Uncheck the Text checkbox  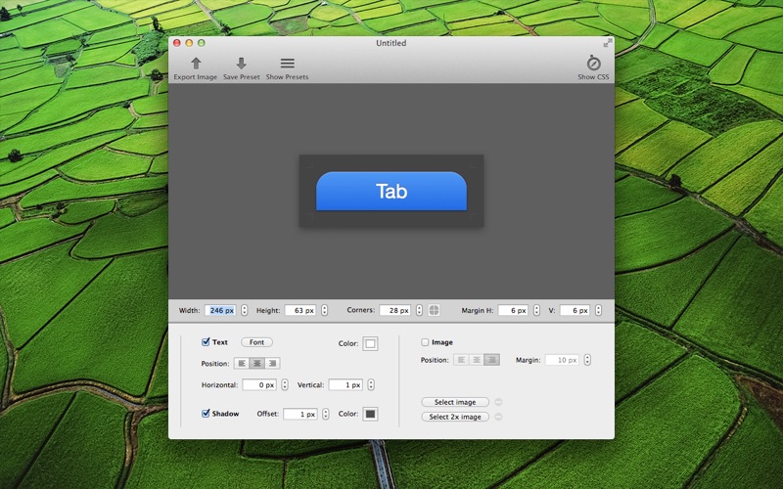click(206, 342)
